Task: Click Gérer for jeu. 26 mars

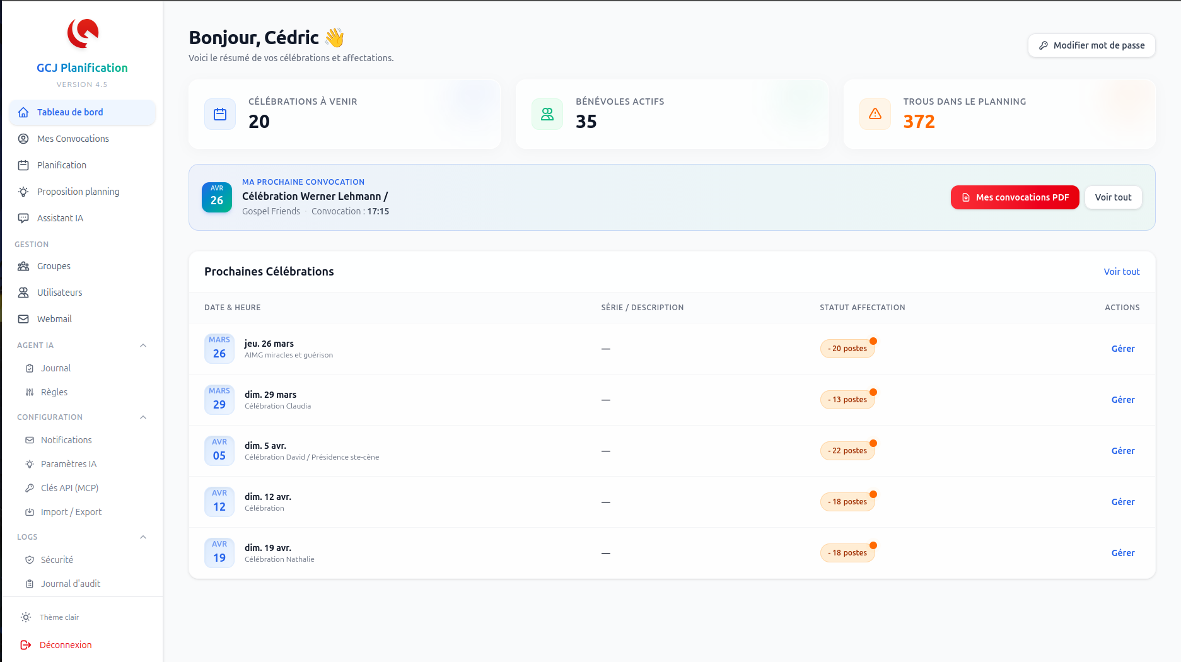Action: coord(1122,349)
